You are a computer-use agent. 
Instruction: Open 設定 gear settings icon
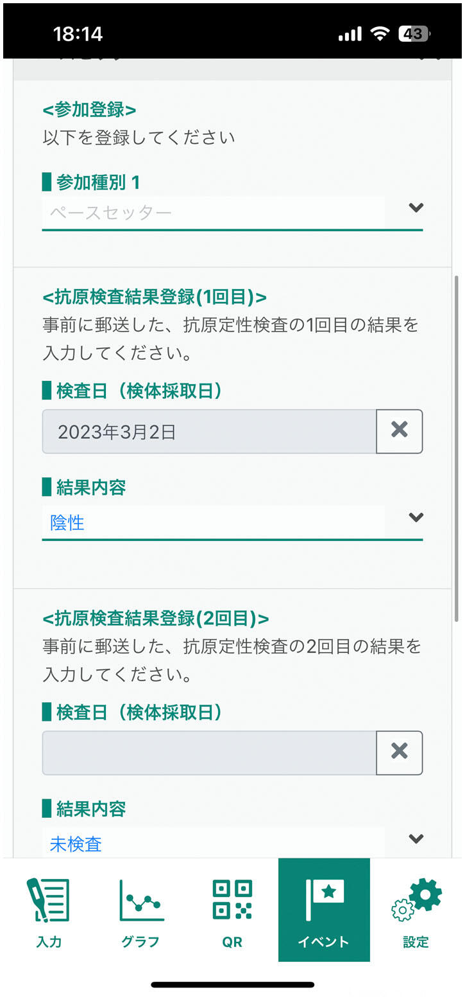point(416,899)
